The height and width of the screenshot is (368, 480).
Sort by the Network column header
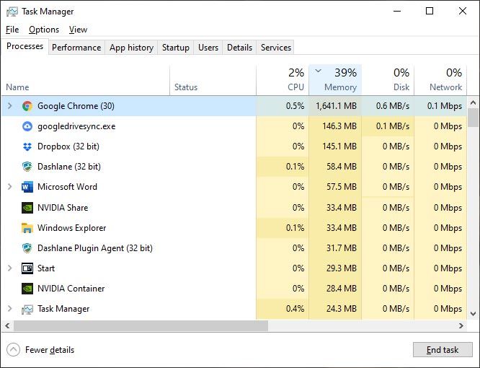click(440, 80)
